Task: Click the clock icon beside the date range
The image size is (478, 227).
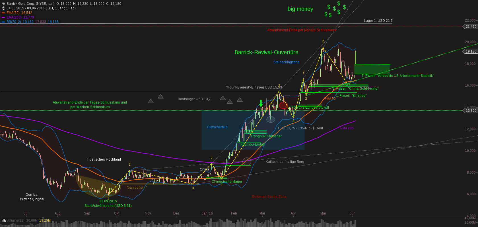Action: [x=3, y=8]
